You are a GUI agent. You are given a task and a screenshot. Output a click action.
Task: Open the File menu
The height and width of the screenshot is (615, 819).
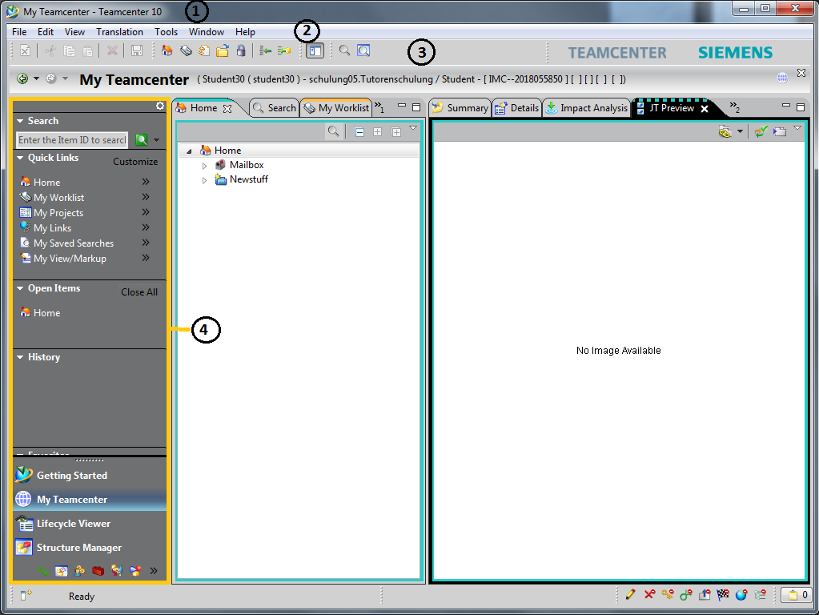(x=19, y=32)
